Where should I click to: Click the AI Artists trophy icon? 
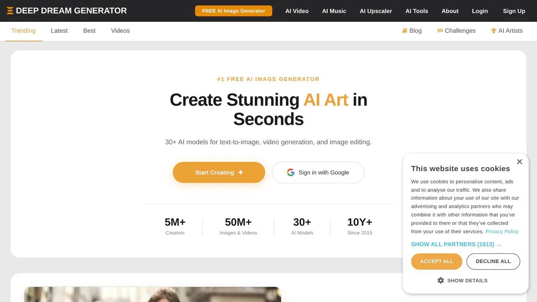[494, 31]
